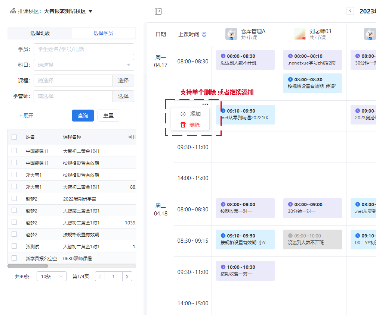
Task: Go to next page of student list
Action: point(127,277)
